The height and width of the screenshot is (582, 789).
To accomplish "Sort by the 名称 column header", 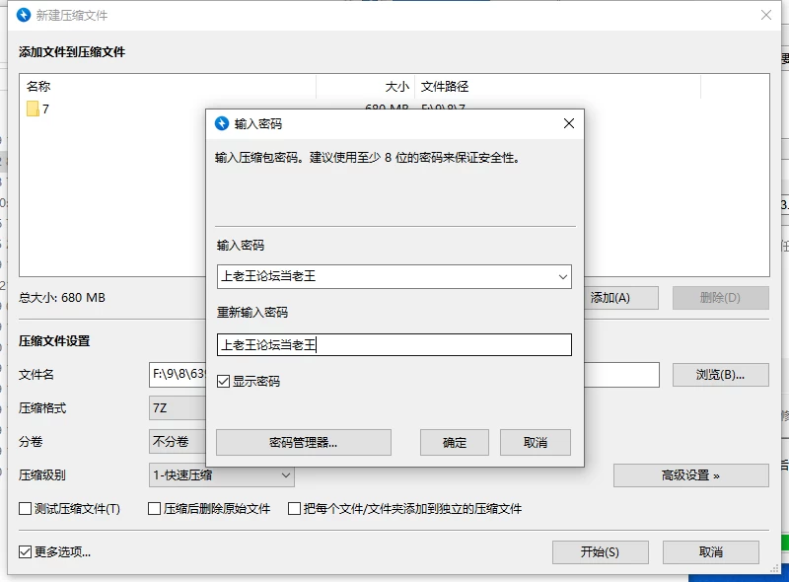I will pos(168,87).
